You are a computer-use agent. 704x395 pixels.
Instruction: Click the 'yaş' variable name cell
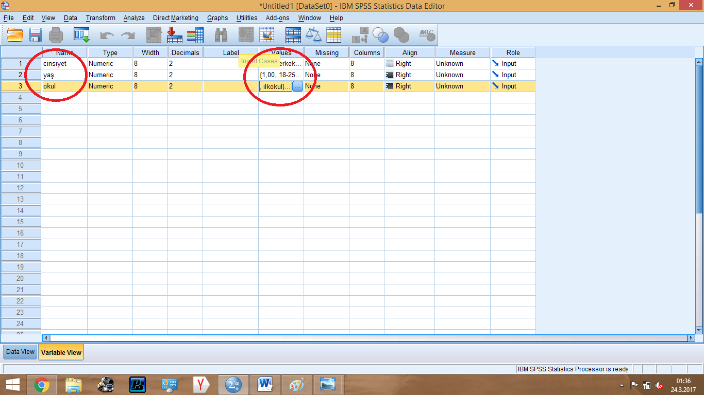[64, 75]
